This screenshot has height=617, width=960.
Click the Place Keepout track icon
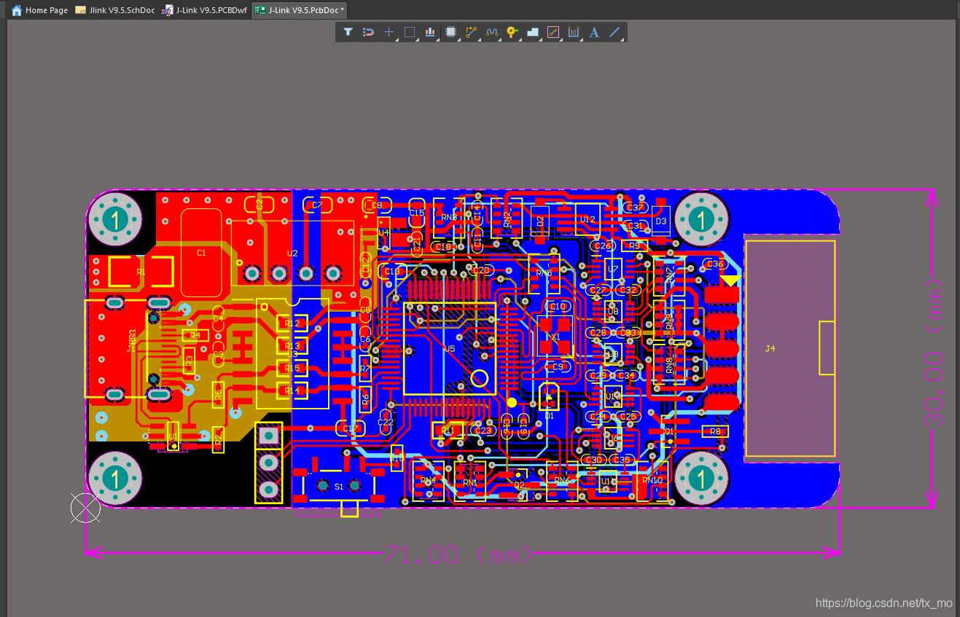pyautogui.click(x=553, y=32)
